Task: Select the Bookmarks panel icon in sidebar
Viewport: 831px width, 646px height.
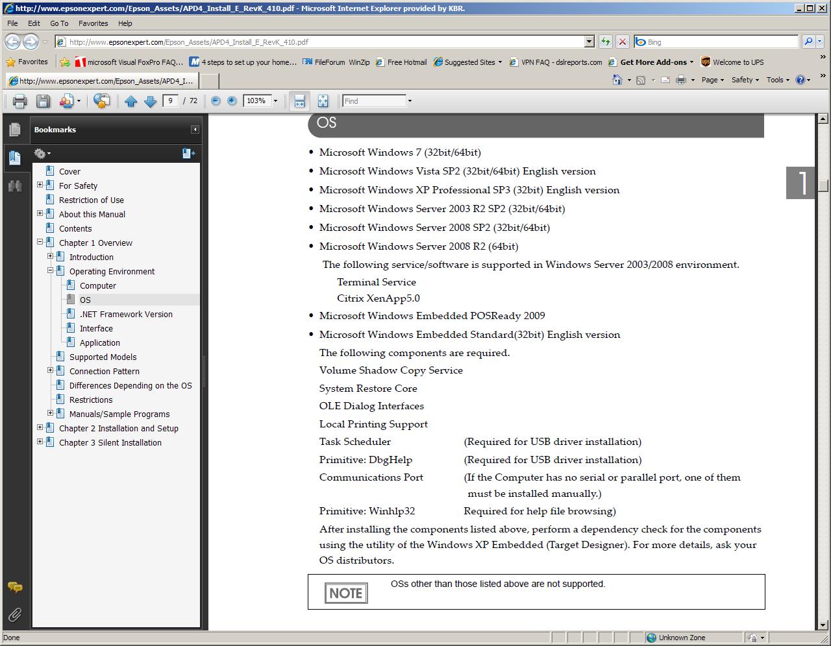Action: tap(15, 158)
